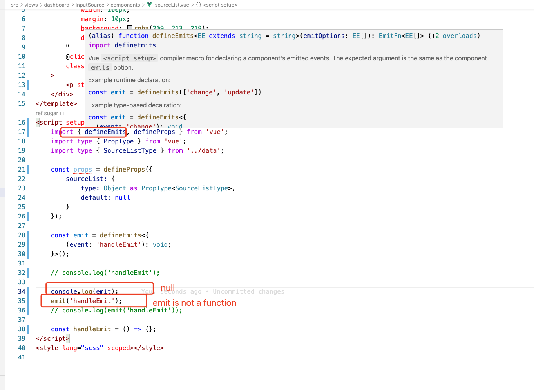Click the Vue logo icon in the breadcrumb bar
This screenshot has height=390, width=534.
(x=149, y=5)
